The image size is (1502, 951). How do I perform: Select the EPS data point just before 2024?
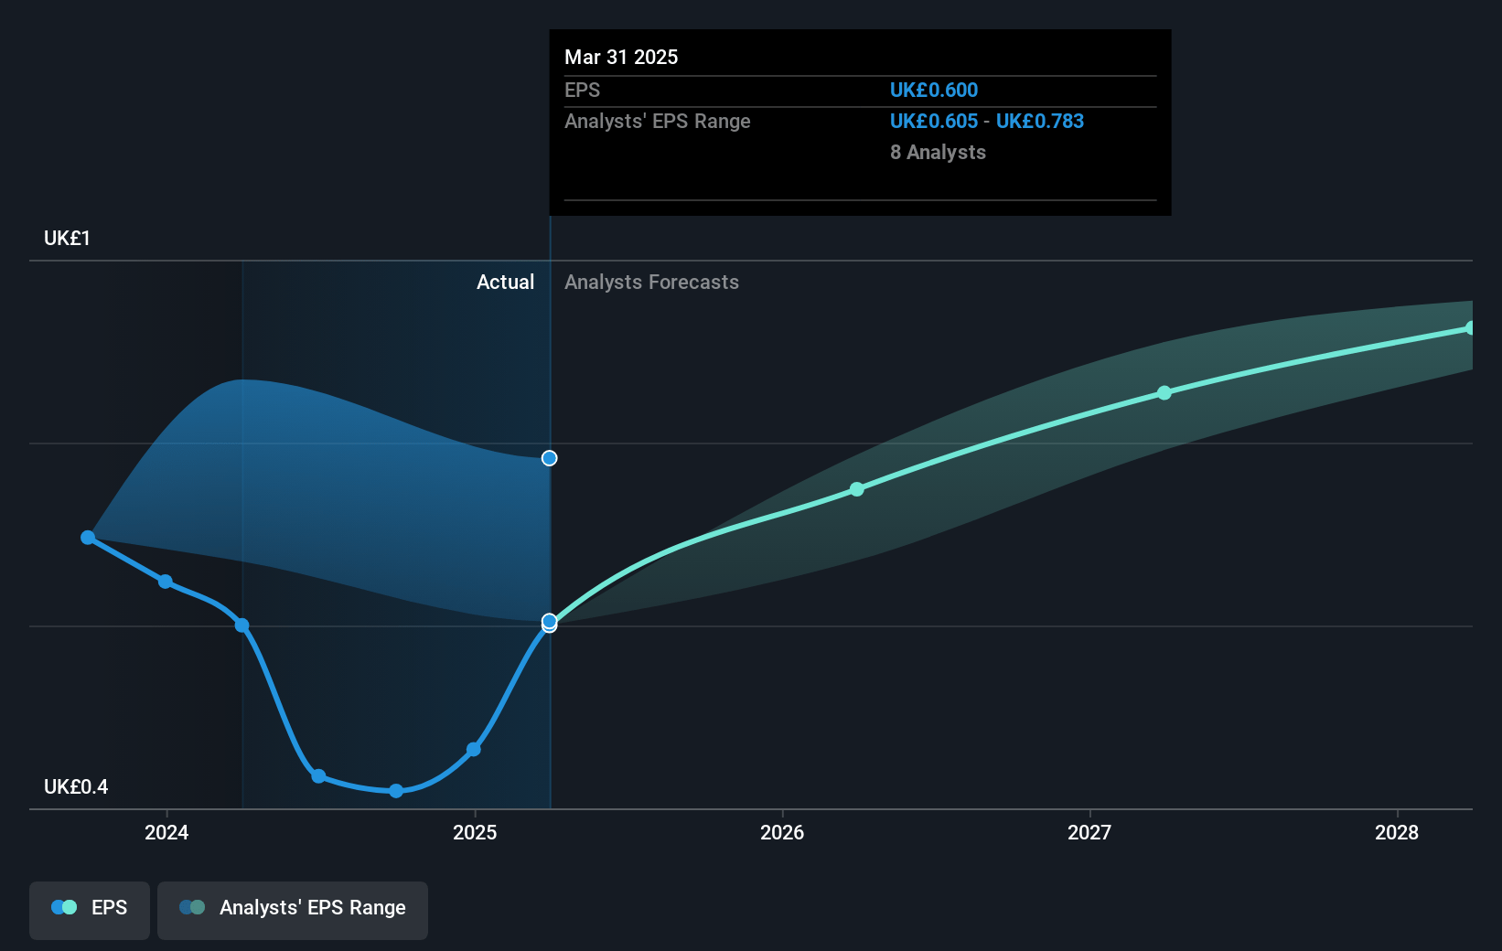pyautogui.click(x=166, y=582)
